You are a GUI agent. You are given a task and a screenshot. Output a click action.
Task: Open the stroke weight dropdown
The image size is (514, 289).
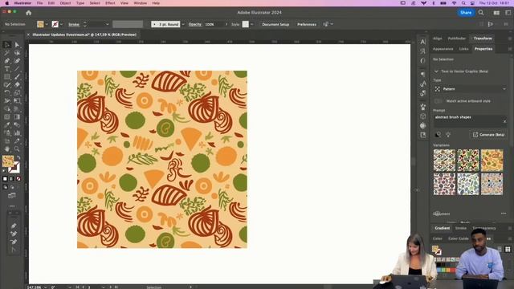(107, 24)
